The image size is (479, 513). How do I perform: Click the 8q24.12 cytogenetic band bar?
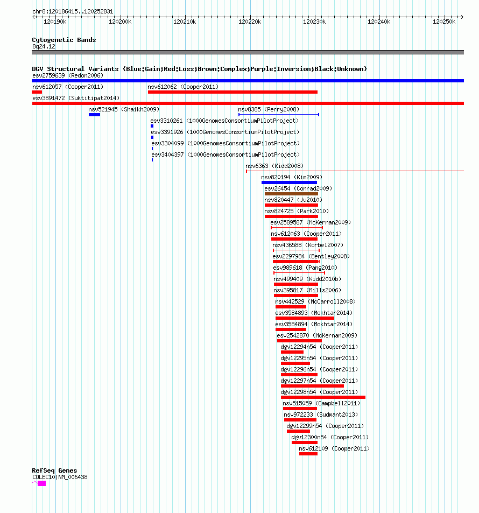click(248, 52)
